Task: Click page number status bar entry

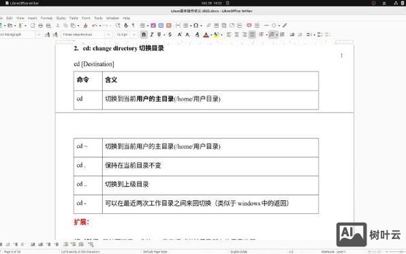Action: click(12, 252)
